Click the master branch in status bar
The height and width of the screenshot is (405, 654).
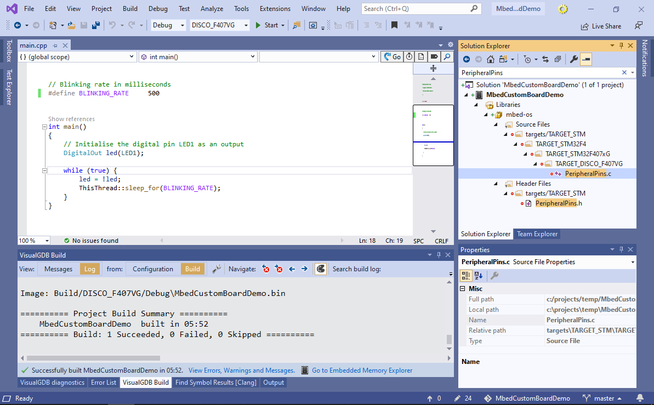602,398
